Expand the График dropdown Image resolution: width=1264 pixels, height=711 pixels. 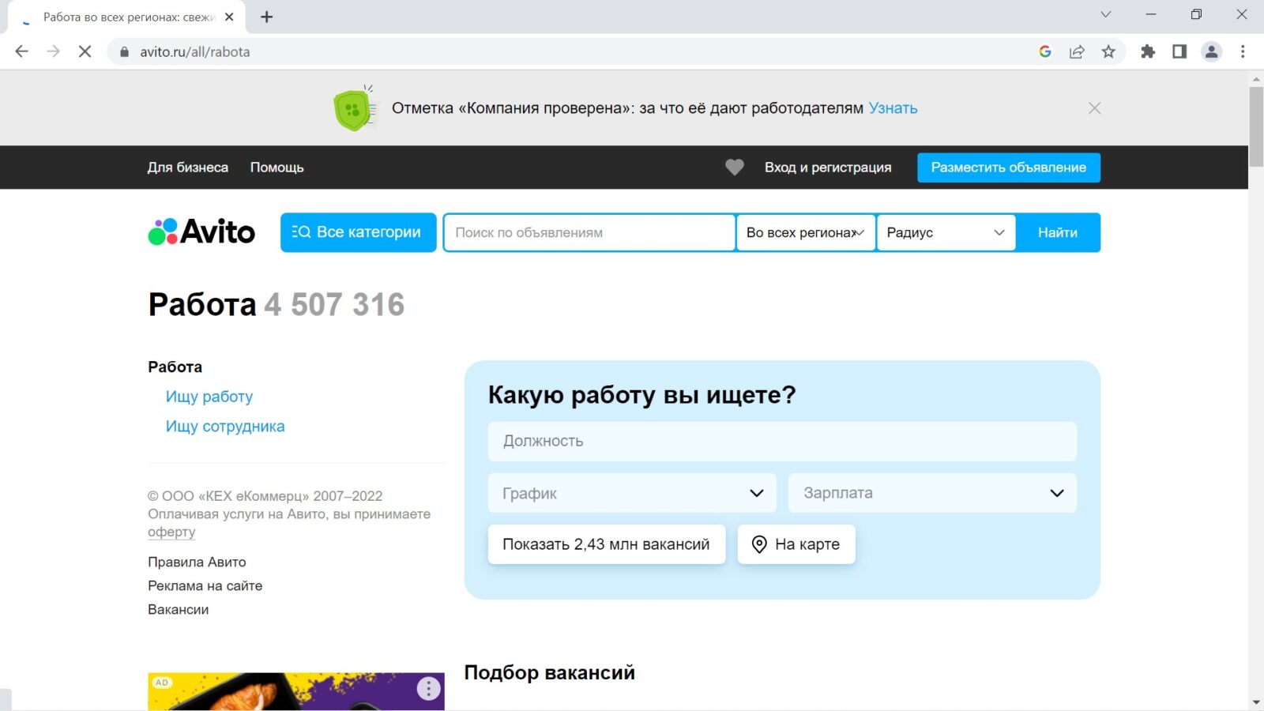(x=632, y=493)
